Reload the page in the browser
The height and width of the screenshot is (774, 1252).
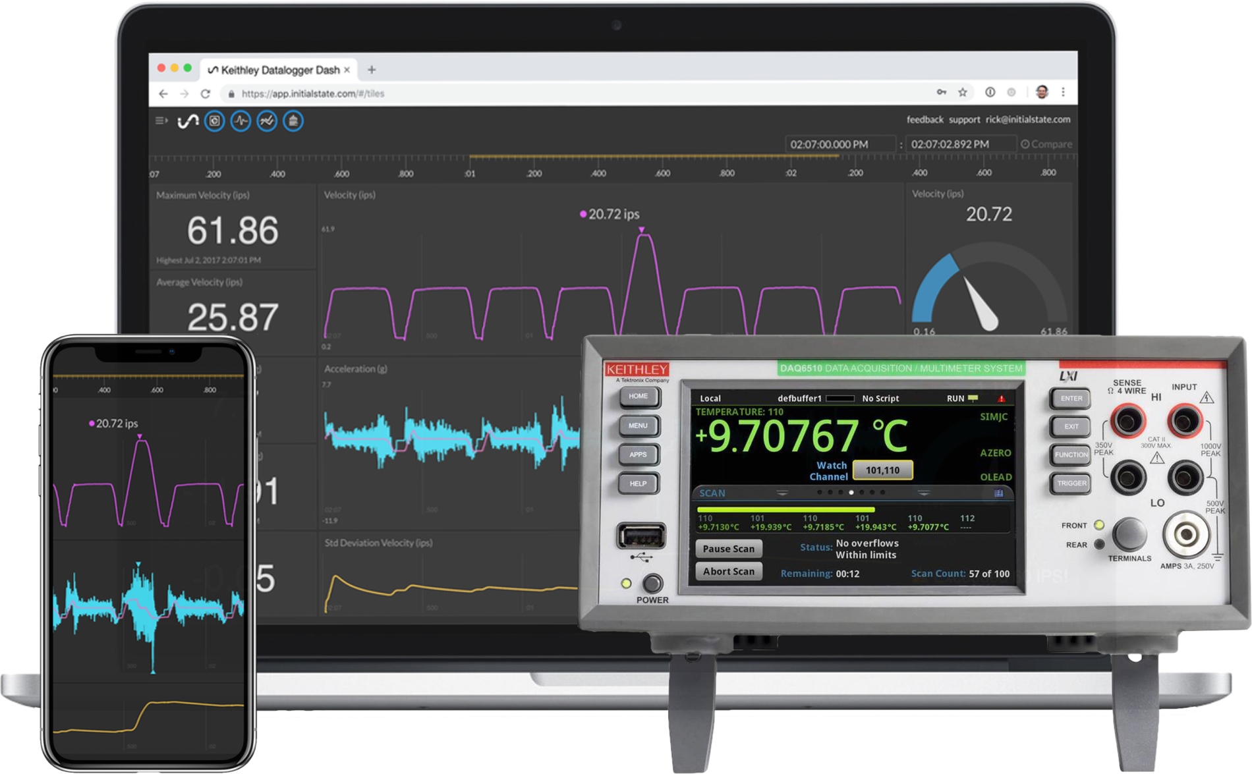[x=206, y=94]
